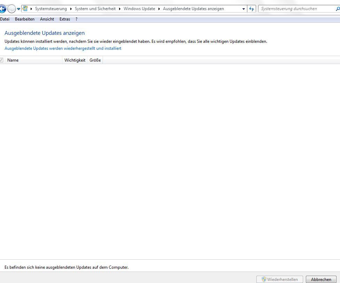The width and height of the screenshot is (340, 283).
Task: Refresh the page with the refresh icon
Action: (x=252, y=9)
